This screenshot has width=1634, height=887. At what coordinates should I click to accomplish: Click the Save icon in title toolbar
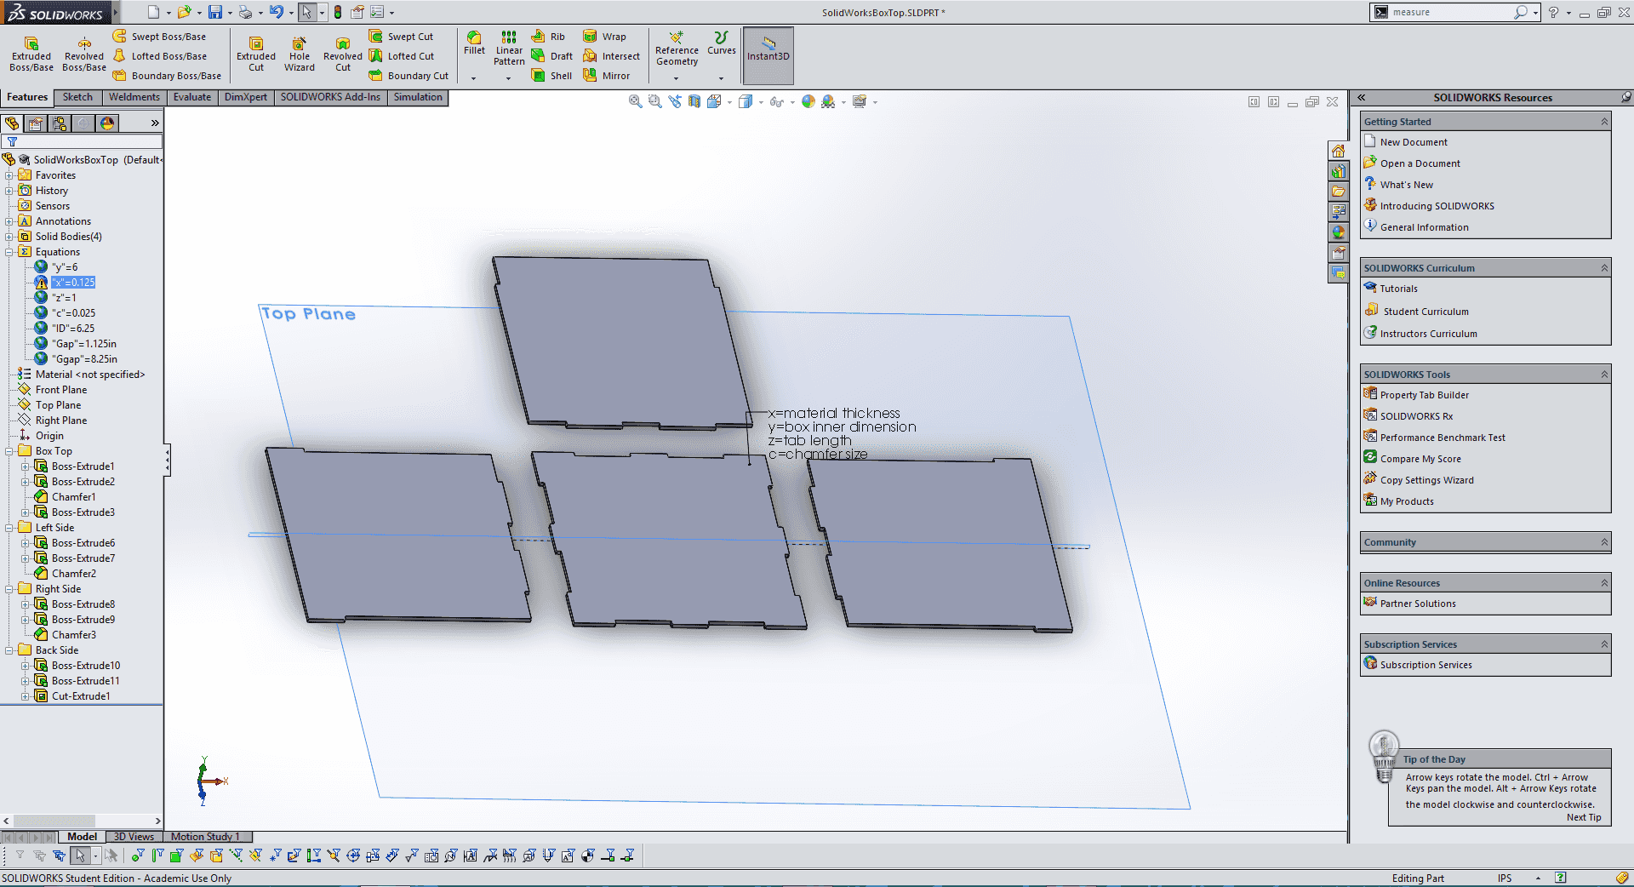(x=215, y=12)
